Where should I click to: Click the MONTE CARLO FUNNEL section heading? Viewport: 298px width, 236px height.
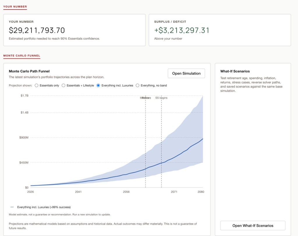click(22, 56)
